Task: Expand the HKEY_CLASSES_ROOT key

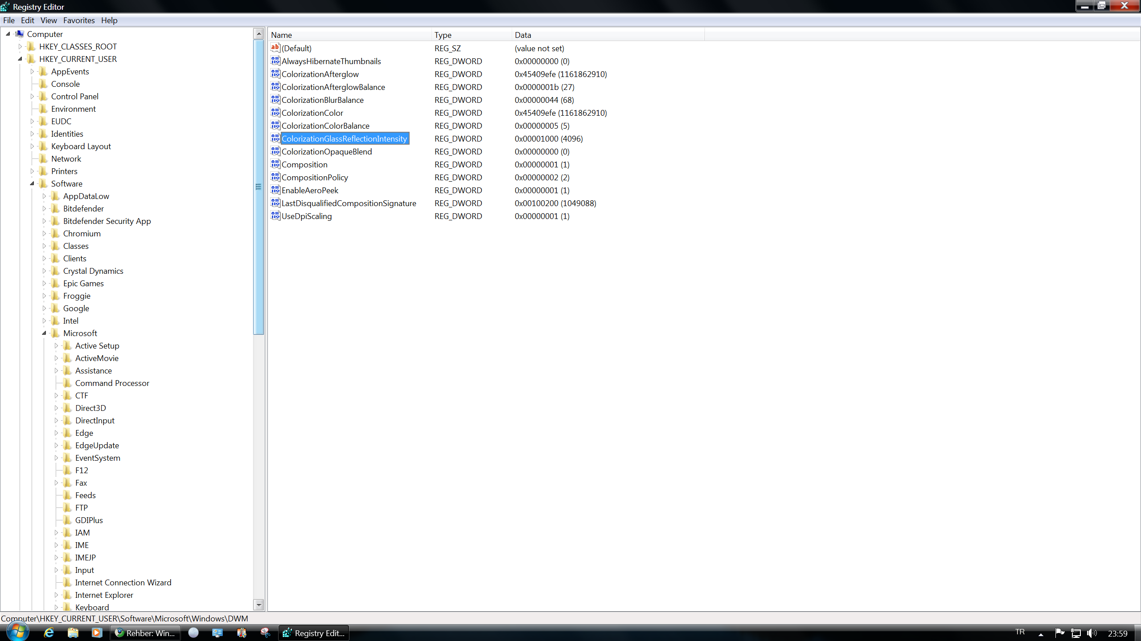Action: [x=20, y=46]
